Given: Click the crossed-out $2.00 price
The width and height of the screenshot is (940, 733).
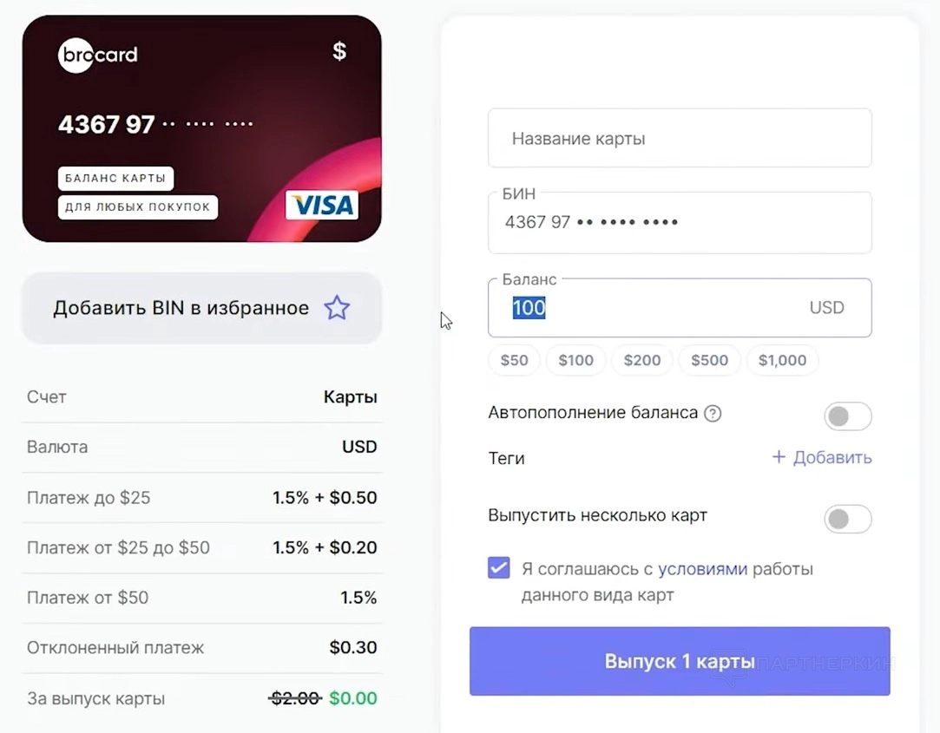Looking at the screenshot, I should pyautogui.click(x=295, y=698).
